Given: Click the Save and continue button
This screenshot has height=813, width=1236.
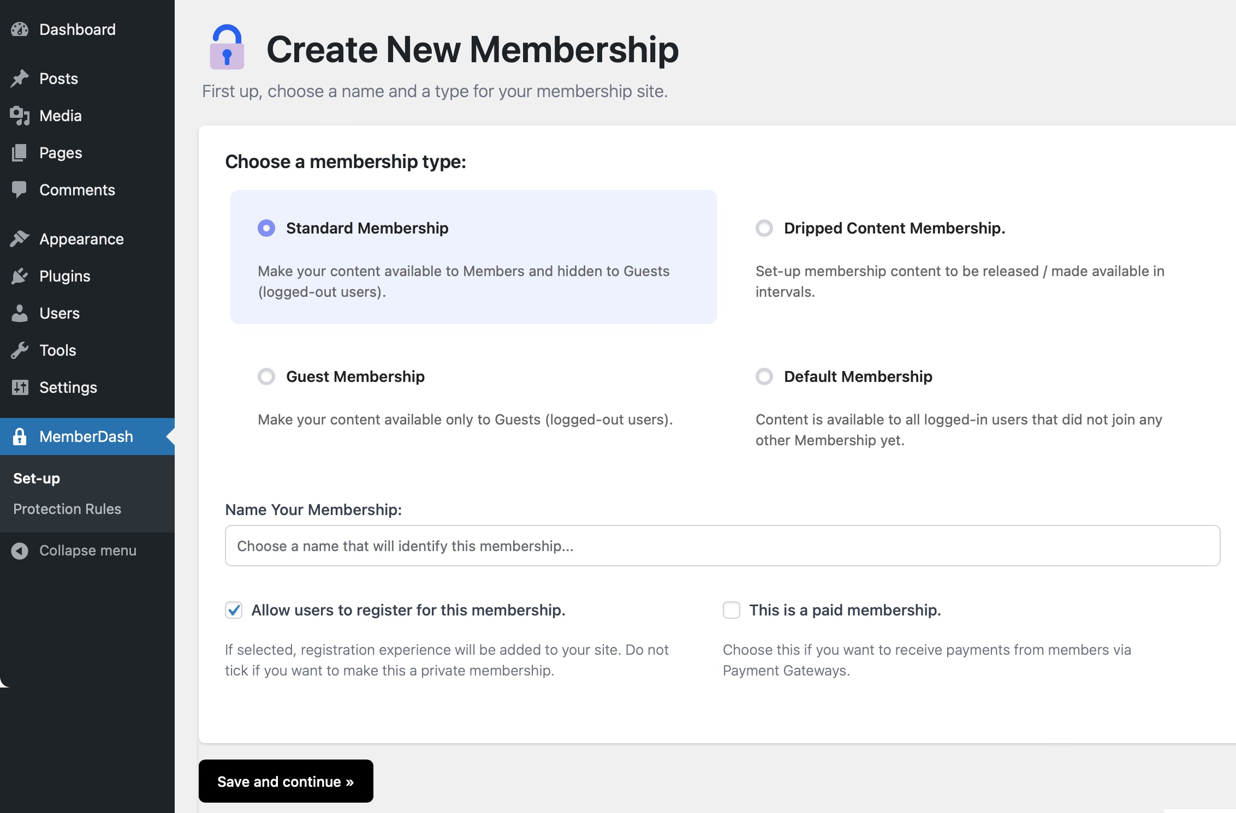Looking at the screenshot, I should tap(286, 781).
